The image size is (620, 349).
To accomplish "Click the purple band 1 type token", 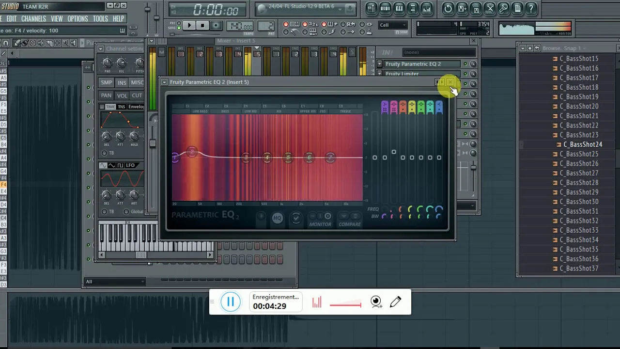I will click(x=385, y=107).
